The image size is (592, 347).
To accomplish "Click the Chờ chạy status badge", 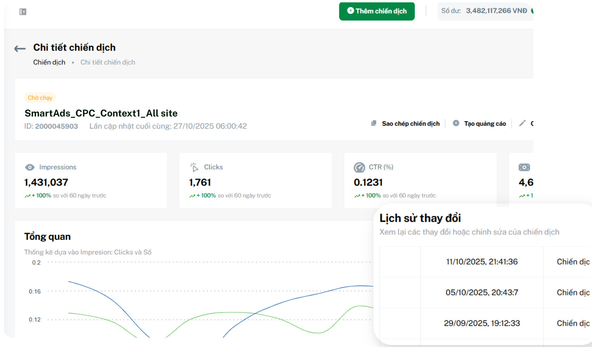I will (x=40, y=97).
